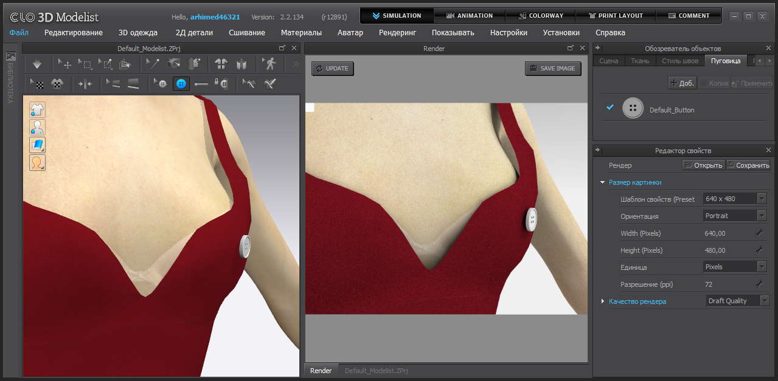Screen dimensions: 778x381
Task: Toggle the checkmark next to Default_Button
Action: pyautogui.click(x=610, y=108)
